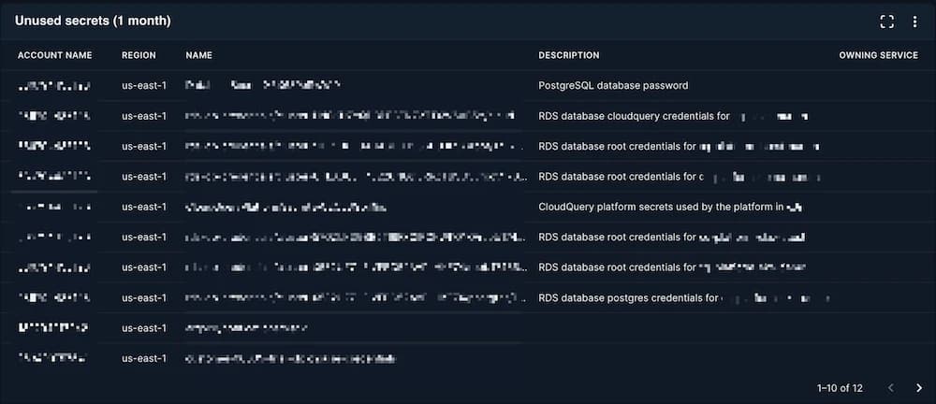Go to the previous page of secrets

click(x=891, y=387)
